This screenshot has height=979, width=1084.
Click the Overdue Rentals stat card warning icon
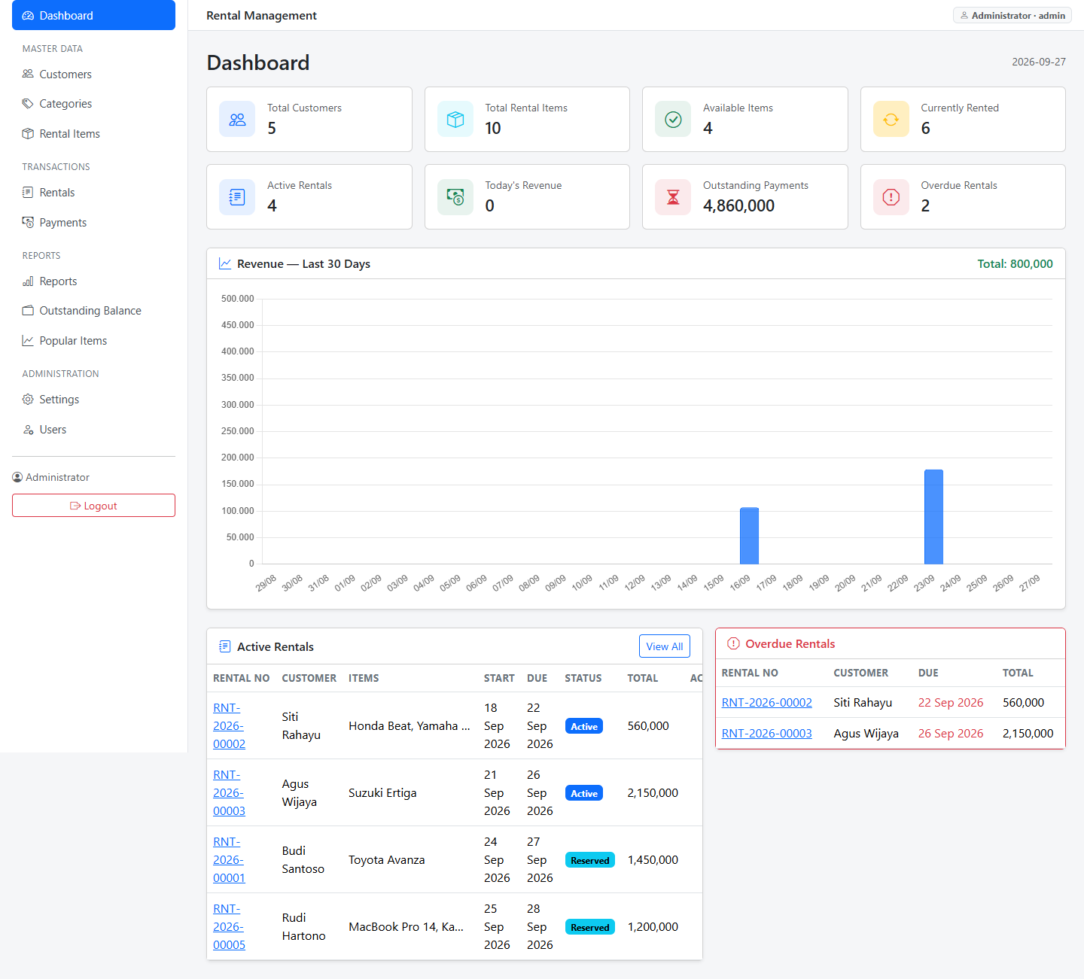[x=891, y=196]
